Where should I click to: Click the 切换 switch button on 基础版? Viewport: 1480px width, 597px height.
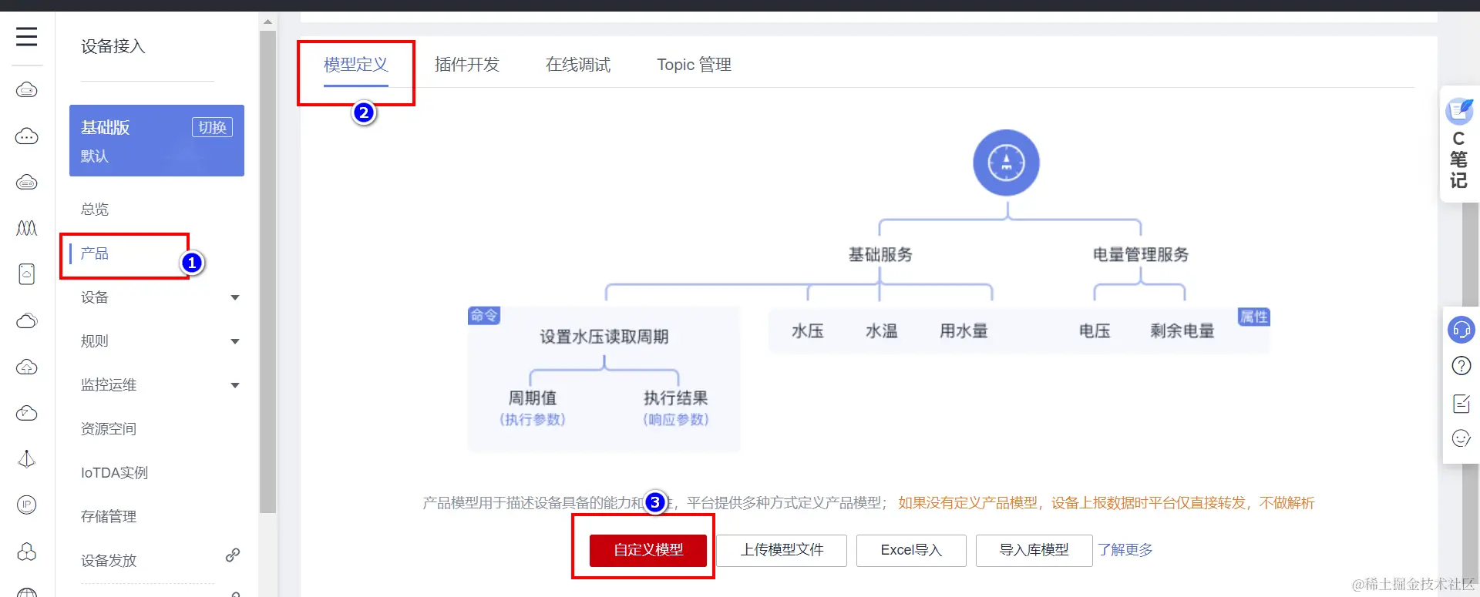click(x=212, y=127)
